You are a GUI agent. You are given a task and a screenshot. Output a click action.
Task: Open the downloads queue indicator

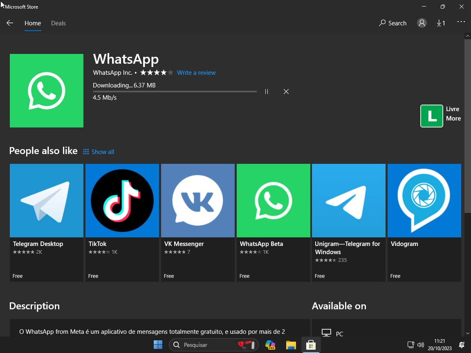(x=441, y=23)
